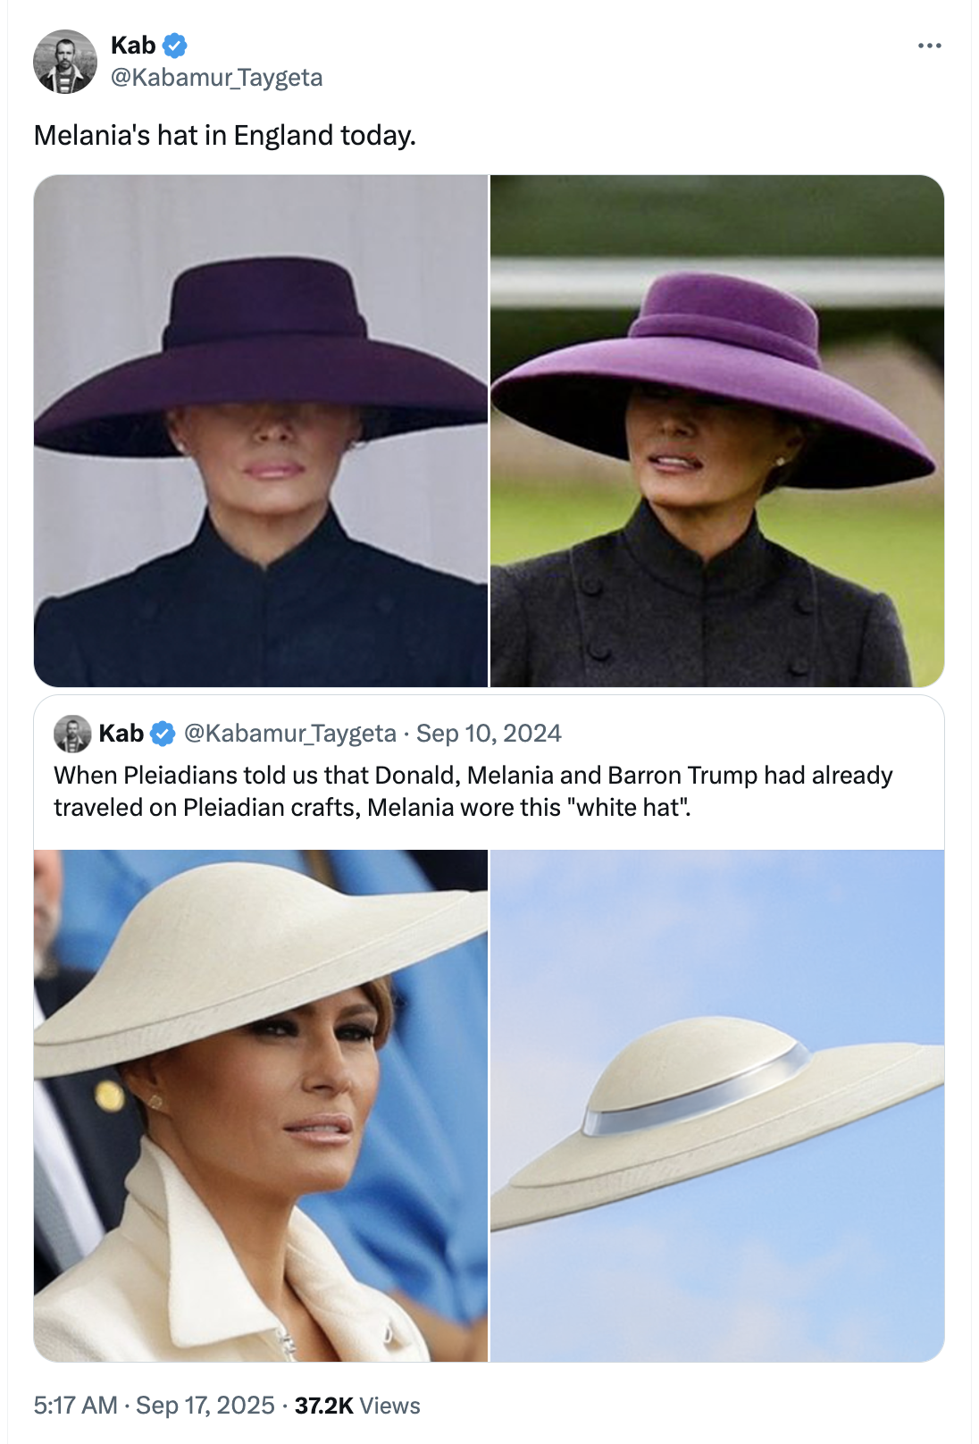Click the word Views in footer

[x=390, y=1406]
